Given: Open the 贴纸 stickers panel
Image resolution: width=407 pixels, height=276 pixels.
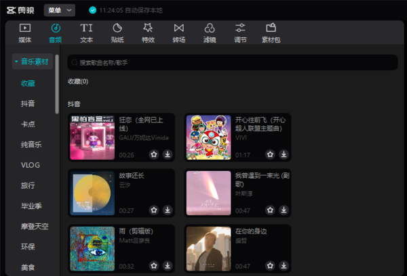Looking at the screenshot, I should click(x=117, y=32).
